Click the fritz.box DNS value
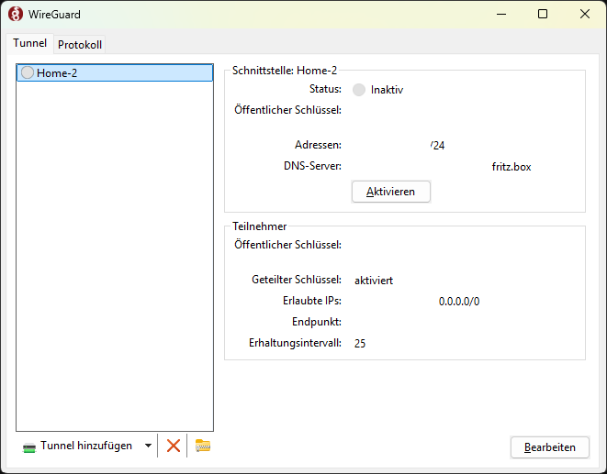607x474 pixels. tap(511, 167)
